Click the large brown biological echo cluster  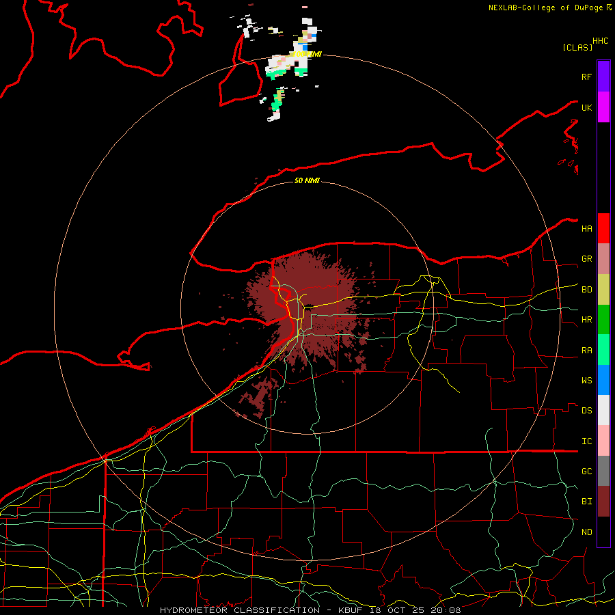[306, 310]
